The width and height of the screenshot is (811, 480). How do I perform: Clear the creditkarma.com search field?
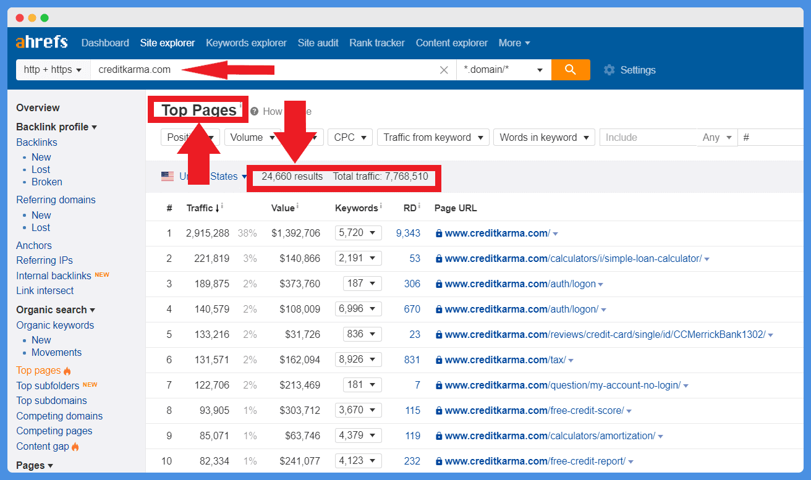click(444, 70)
